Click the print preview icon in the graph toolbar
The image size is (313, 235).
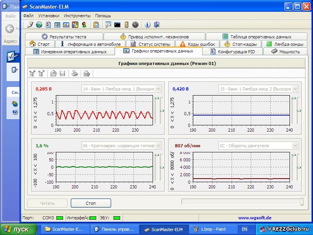(x=86, y=74)
